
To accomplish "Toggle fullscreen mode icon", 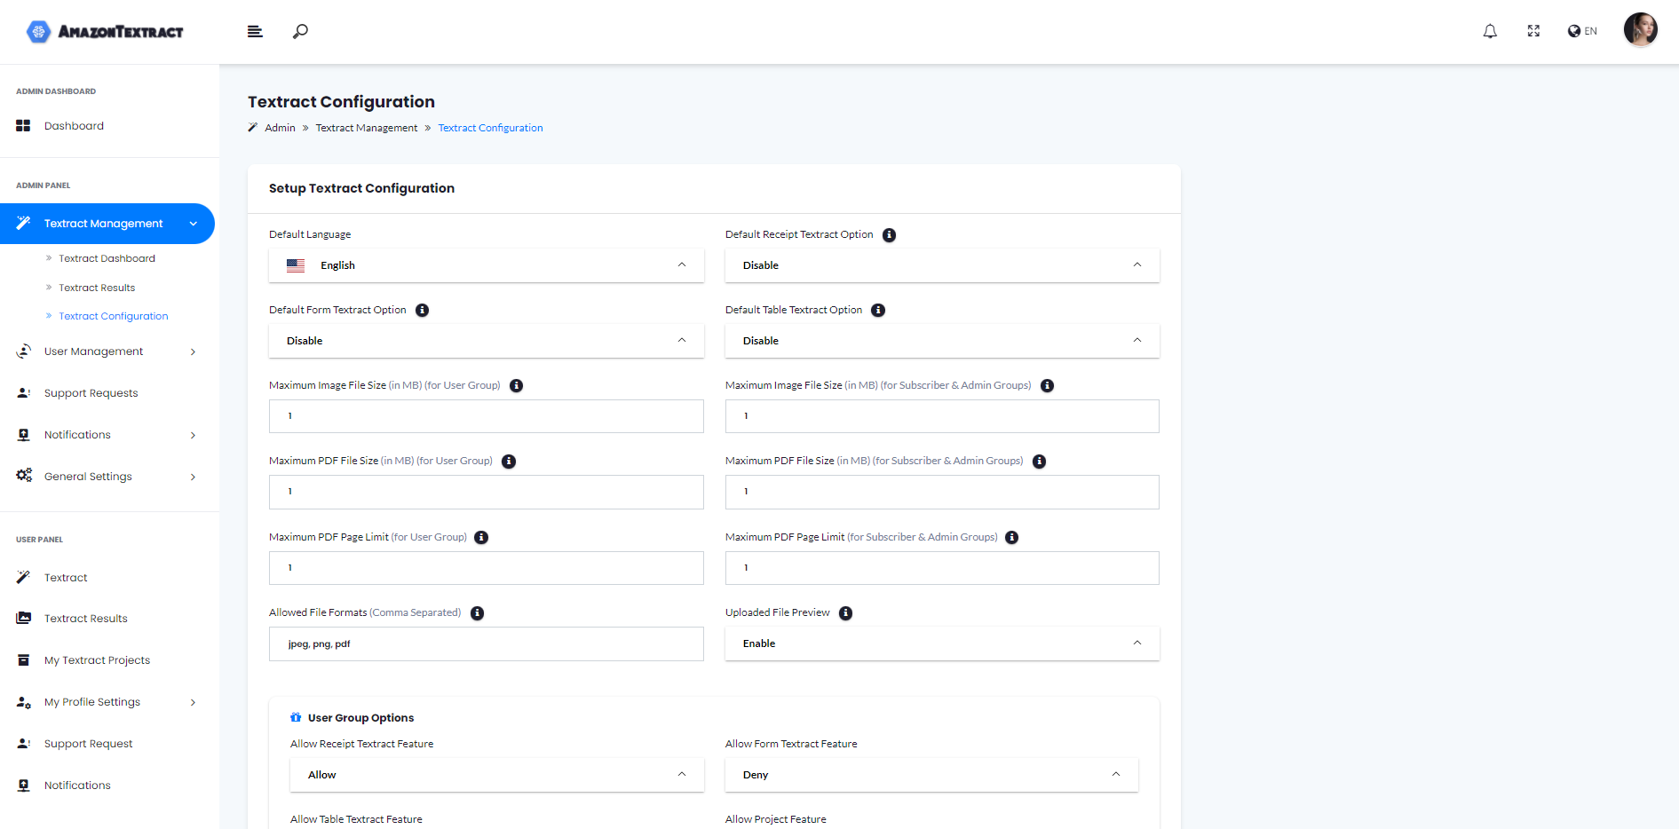I will tap(1533, 31).
